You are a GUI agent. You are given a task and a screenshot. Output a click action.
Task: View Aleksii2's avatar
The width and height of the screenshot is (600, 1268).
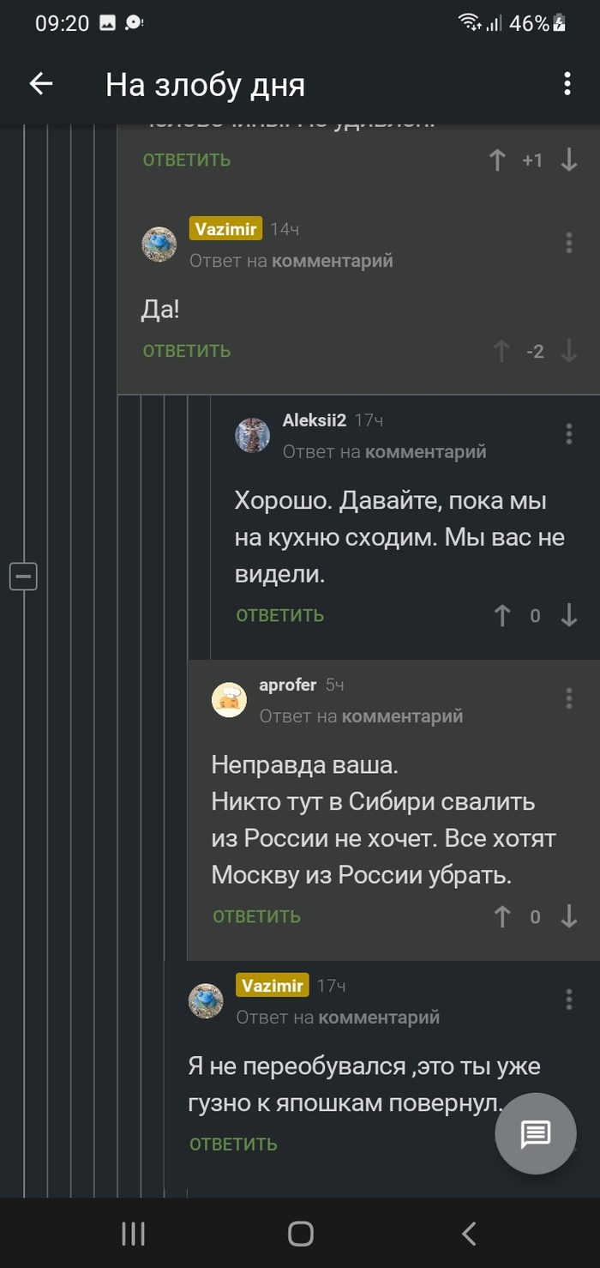[x=253, y=435]
